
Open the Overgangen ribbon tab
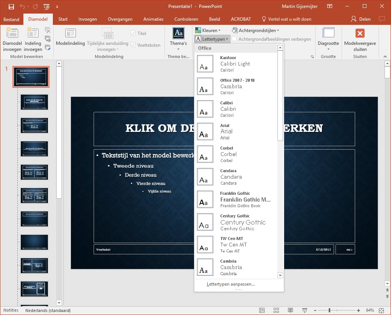click(x=120, y=19)
